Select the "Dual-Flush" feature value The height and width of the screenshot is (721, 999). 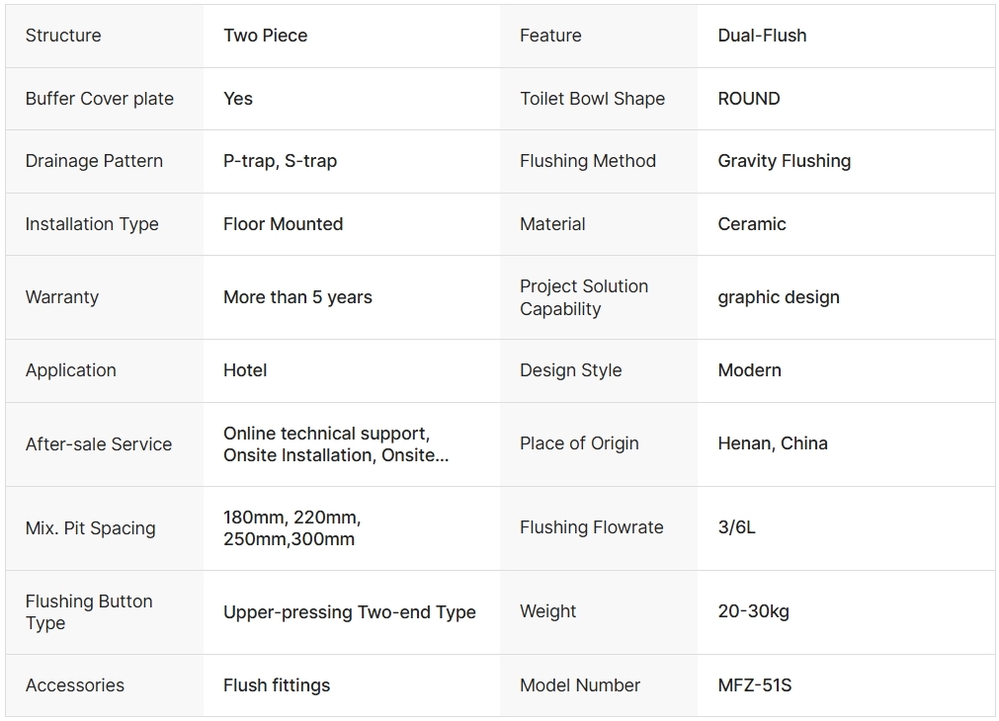tap(762, 36)
